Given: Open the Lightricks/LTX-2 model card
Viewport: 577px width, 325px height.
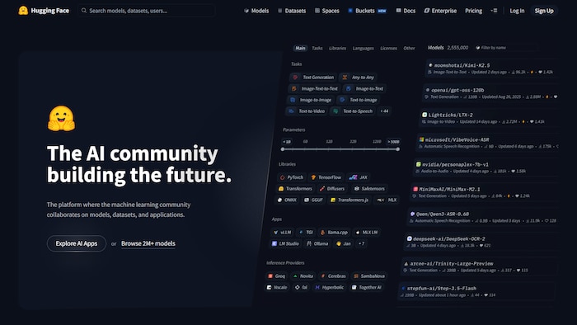Looking at the screenshot, I should [x=489, y=118].
